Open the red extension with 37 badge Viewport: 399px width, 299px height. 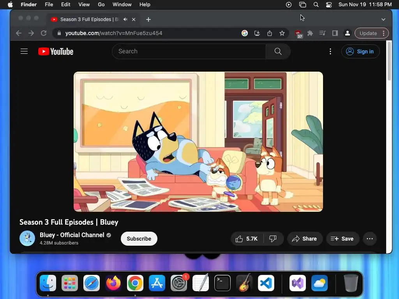pyautogui.click(x=298, y=33)
